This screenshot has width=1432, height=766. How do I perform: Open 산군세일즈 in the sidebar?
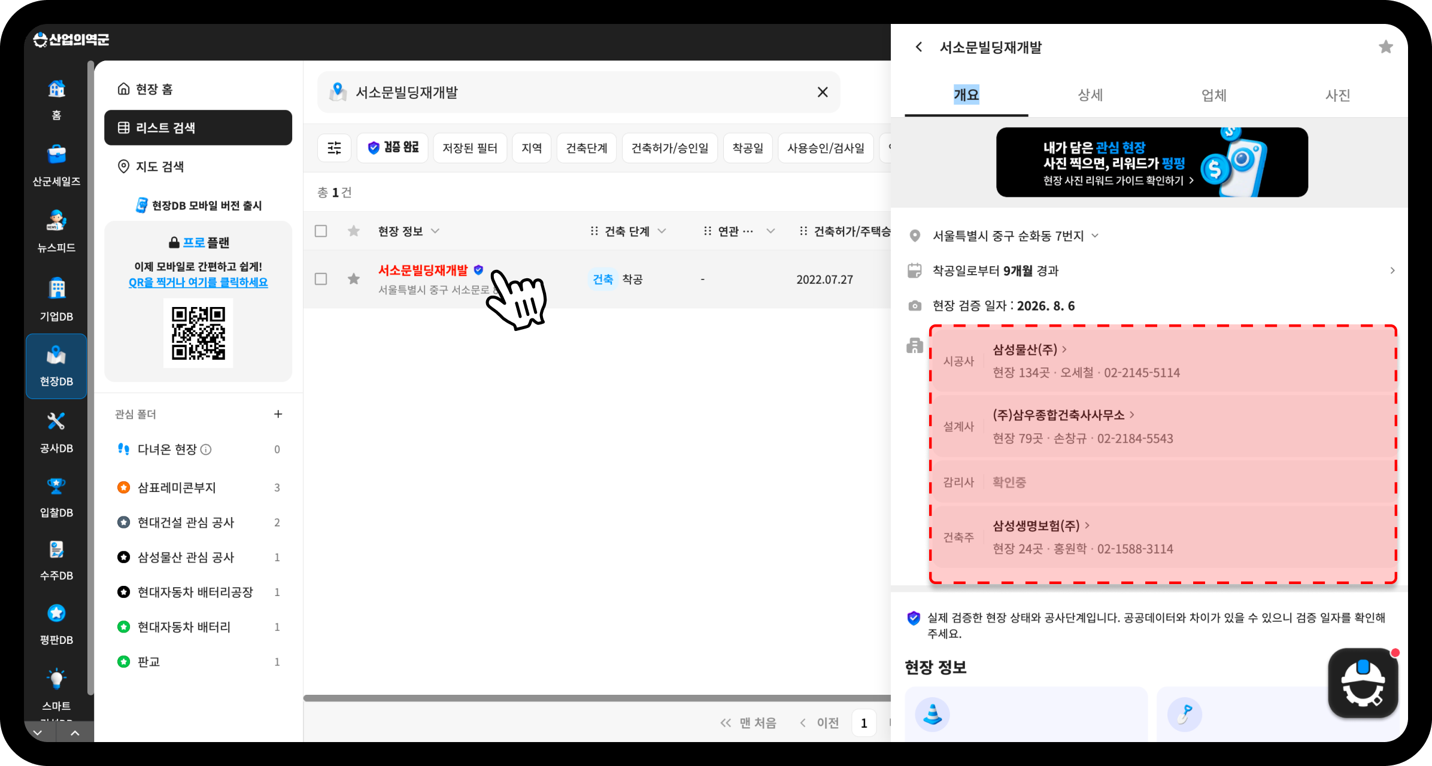coord(56,165)
